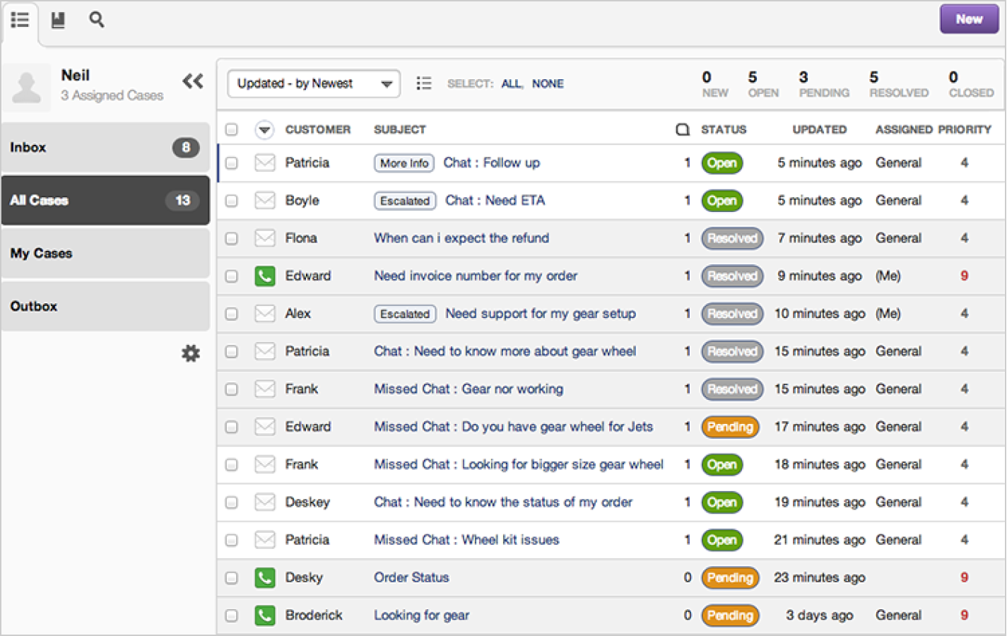Click the Escalated label on Alex's case
This screenshot has width=1007, height=636.
tap(405, 314)
